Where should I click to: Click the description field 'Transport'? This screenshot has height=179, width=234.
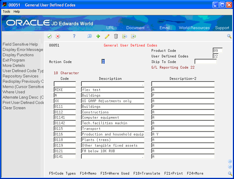click(x=113, y=128)
